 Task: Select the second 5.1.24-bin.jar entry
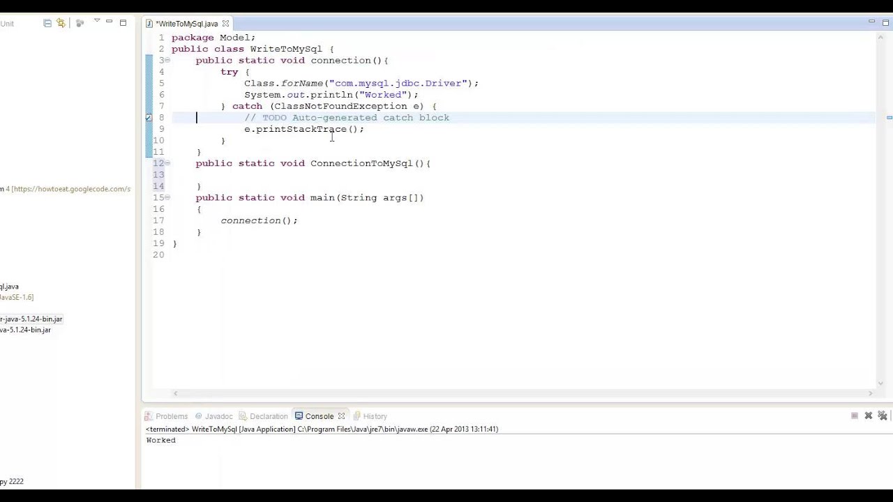coord(25,330)
